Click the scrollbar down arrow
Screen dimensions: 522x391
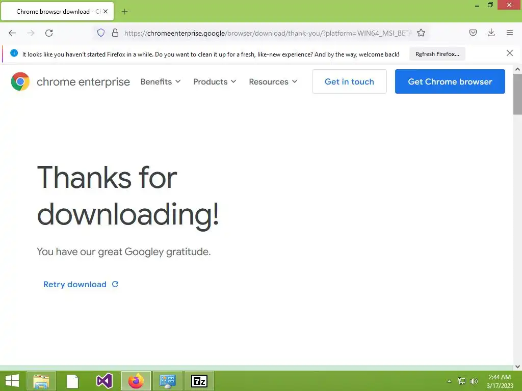click(x=517, y=367)
